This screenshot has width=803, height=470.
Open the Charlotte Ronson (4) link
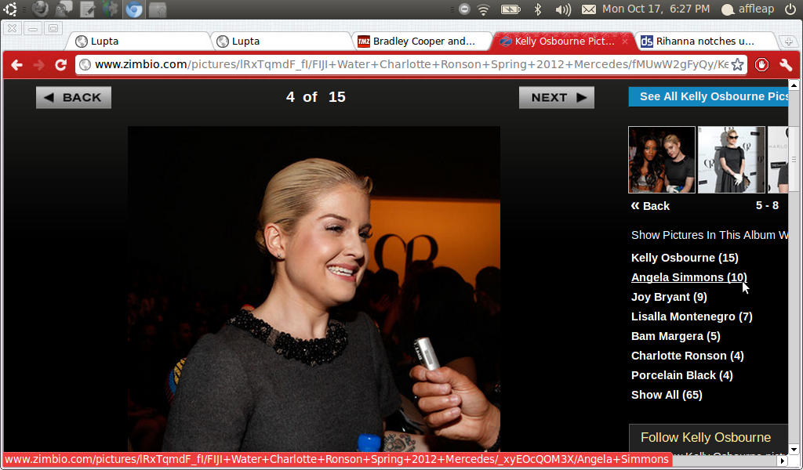pyautogui.click(x=687, y=356)
